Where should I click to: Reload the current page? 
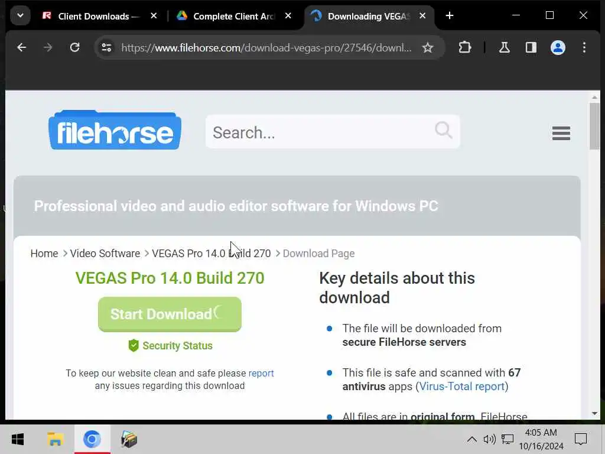[74, 47]
